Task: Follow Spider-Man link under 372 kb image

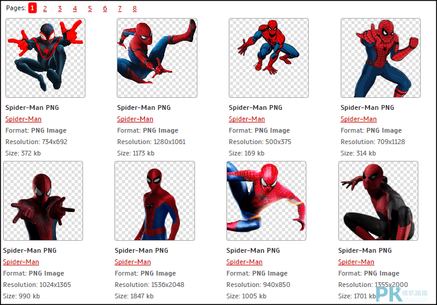Action: pos(23,119)
